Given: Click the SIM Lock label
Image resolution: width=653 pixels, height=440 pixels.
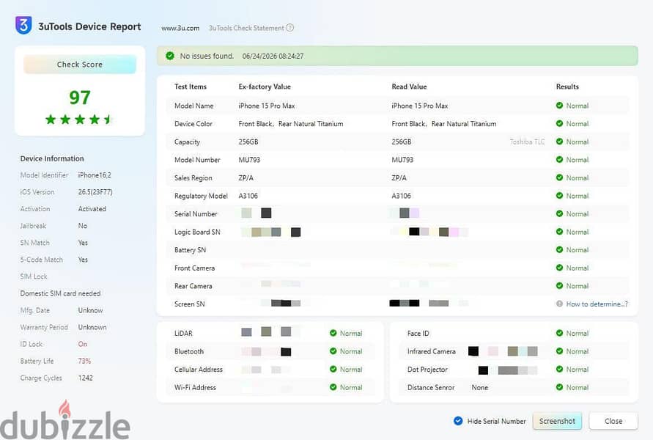Looking at the screenshot, I should (34, 276).
